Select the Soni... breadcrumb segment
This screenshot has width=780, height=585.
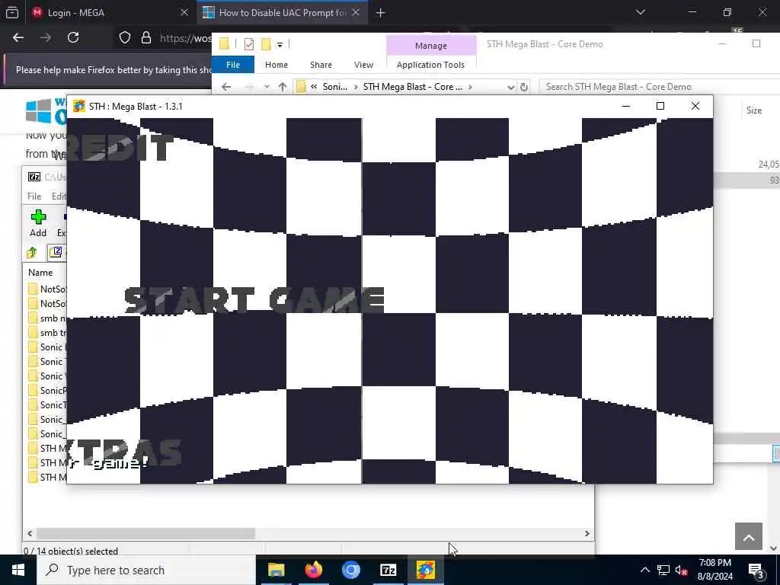tap(335, 87)
